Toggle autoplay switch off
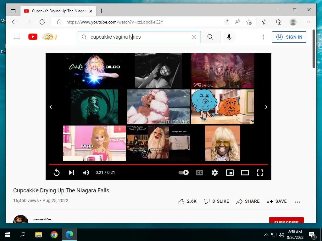The width and height of the screenshot is (322, 241). tap(184, 173)
